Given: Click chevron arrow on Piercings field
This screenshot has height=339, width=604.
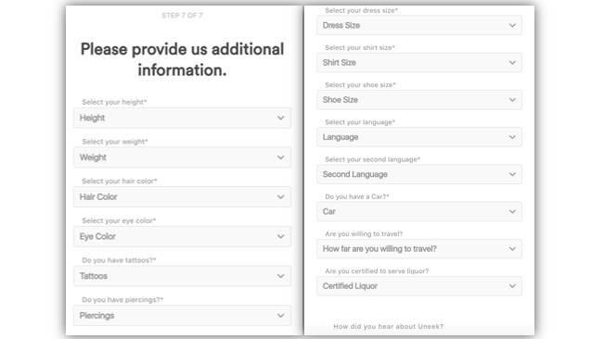Looking at the screenshot, I should tap(281, 316).
